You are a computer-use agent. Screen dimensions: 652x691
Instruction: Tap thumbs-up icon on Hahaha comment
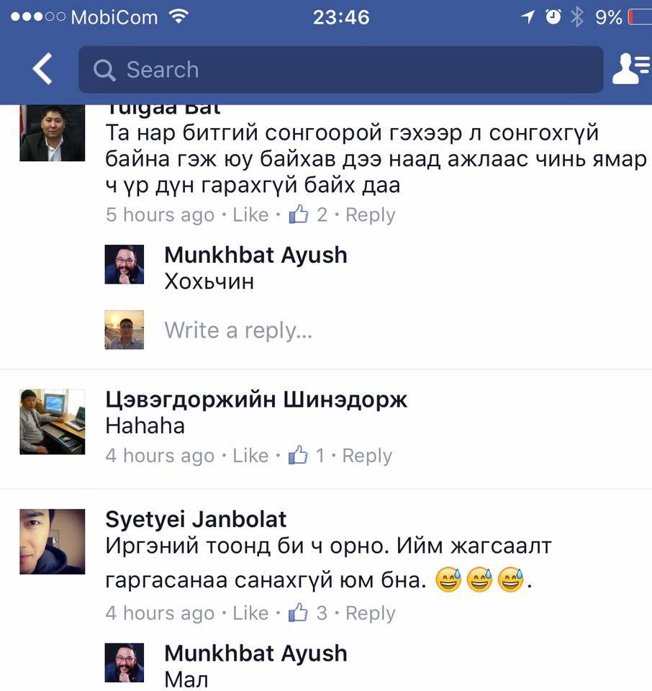[x=298, y=455]
